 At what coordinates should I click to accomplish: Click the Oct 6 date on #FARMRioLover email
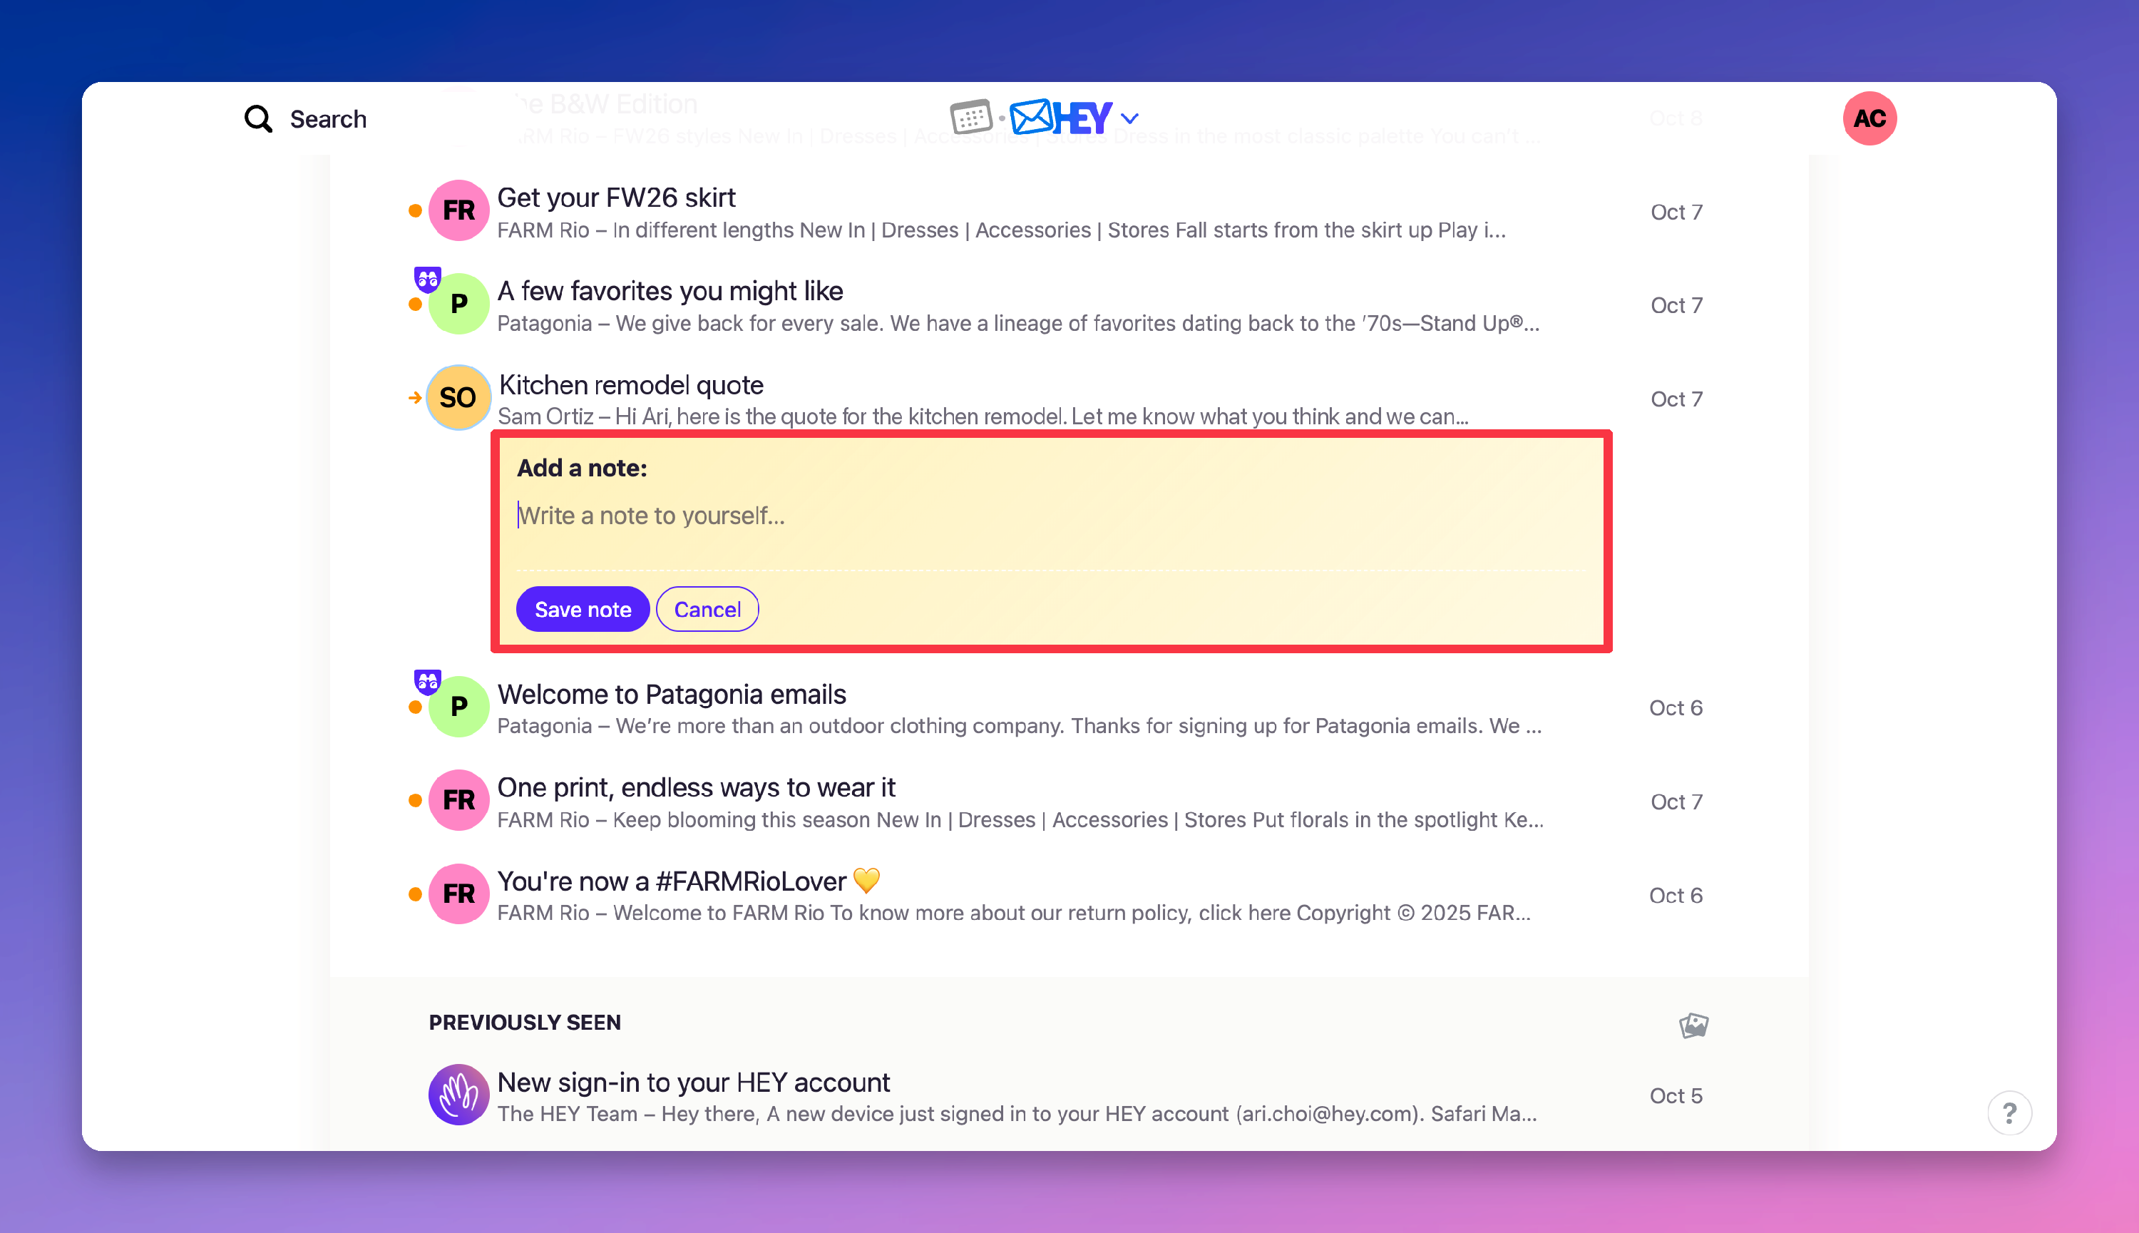point(1675,895)
